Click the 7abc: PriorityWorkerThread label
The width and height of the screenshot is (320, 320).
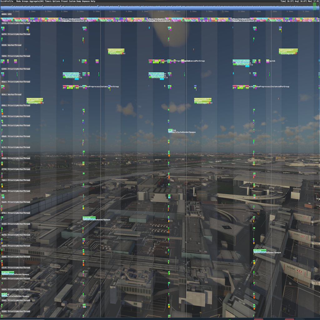click(x=16, y=180)
